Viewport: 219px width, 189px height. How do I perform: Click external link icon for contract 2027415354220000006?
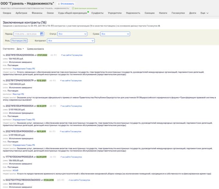pyautogui.click(x=61, y=55)
